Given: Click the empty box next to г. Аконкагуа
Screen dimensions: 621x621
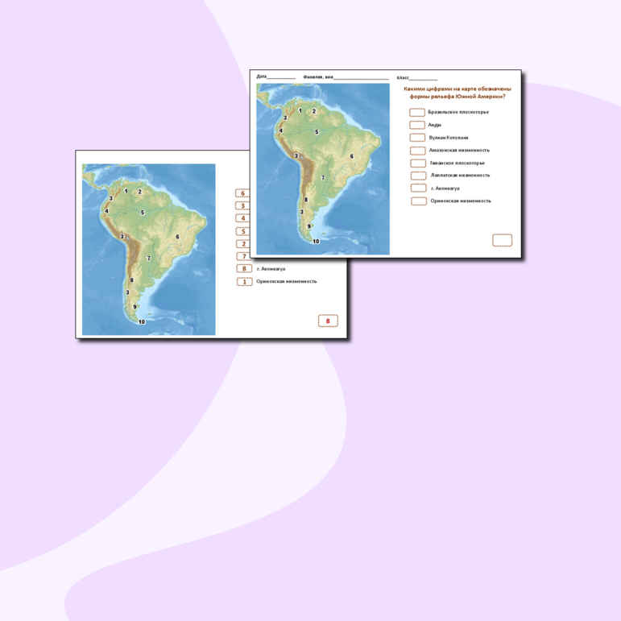Looking at the screenshot, I should point(418,188).
